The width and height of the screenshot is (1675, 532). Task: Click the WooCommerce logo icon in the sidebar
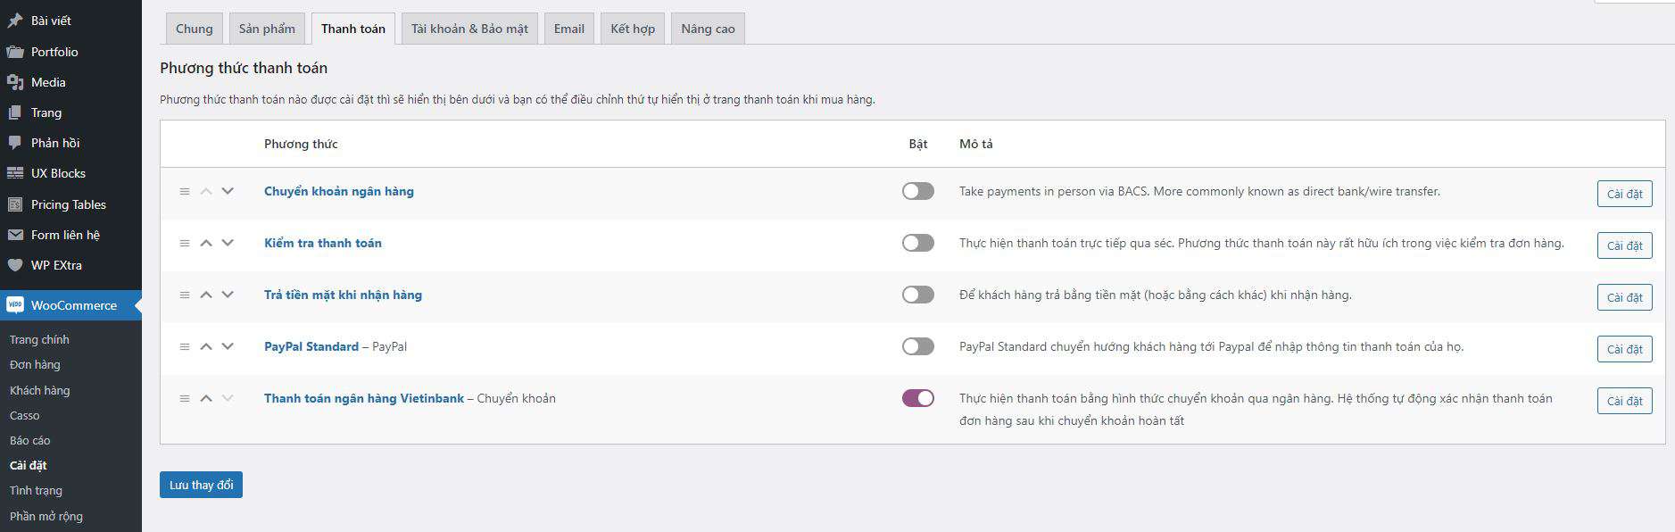click(15, 305)
